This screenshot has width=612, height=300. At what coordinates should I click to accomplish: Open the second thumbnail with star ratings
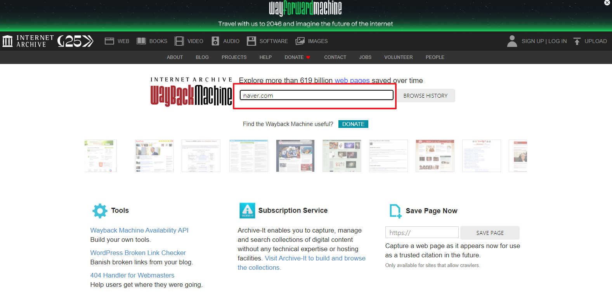154,156
